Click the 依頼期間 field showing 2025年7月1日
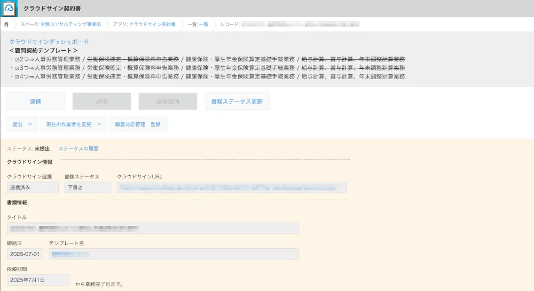 tap(38, 280)
